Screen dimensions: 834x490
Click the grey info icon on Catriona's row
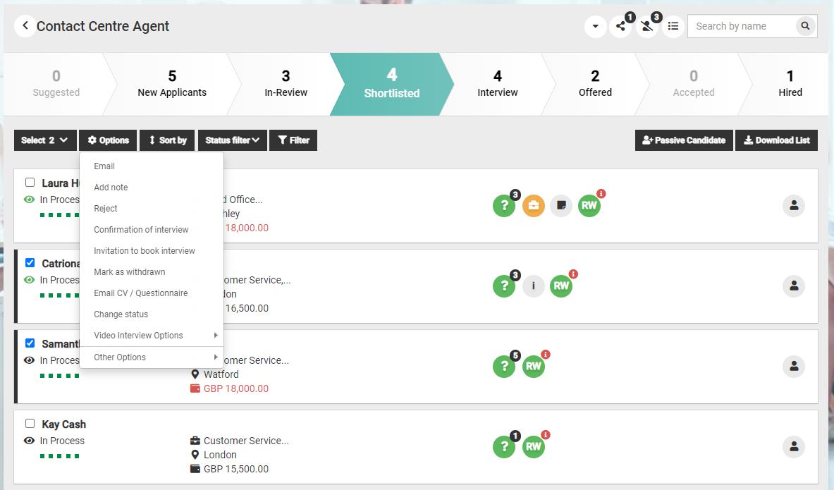pos(534,286)
